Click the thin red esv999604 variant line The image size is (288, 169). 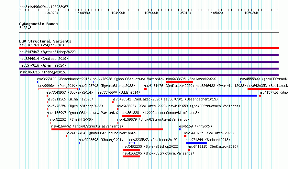58,89
